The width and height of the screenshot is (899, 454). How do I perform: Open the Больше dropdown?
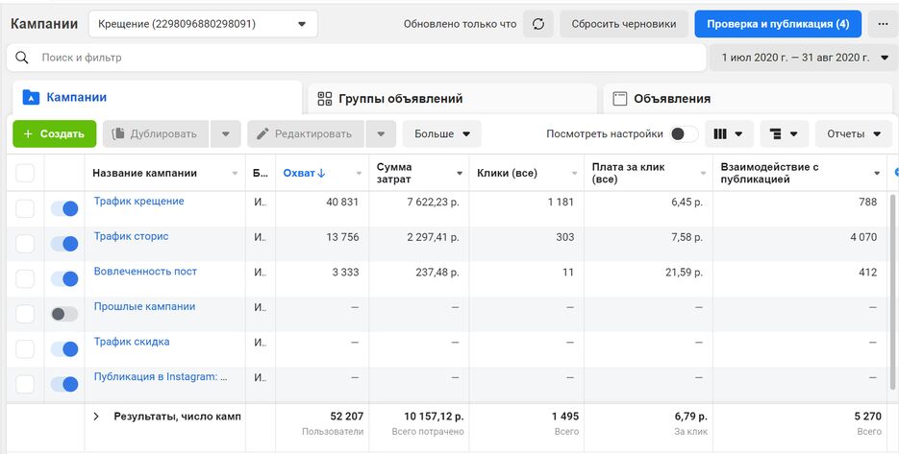click(x=441, y=134)
